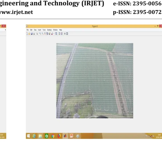Open Firefox from the taskbar
Screen dimensions: 162x142
[59, 136]
